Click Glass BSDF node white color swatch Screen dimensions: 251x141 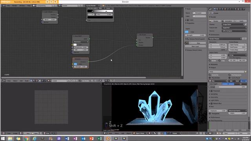click(75, 45)
